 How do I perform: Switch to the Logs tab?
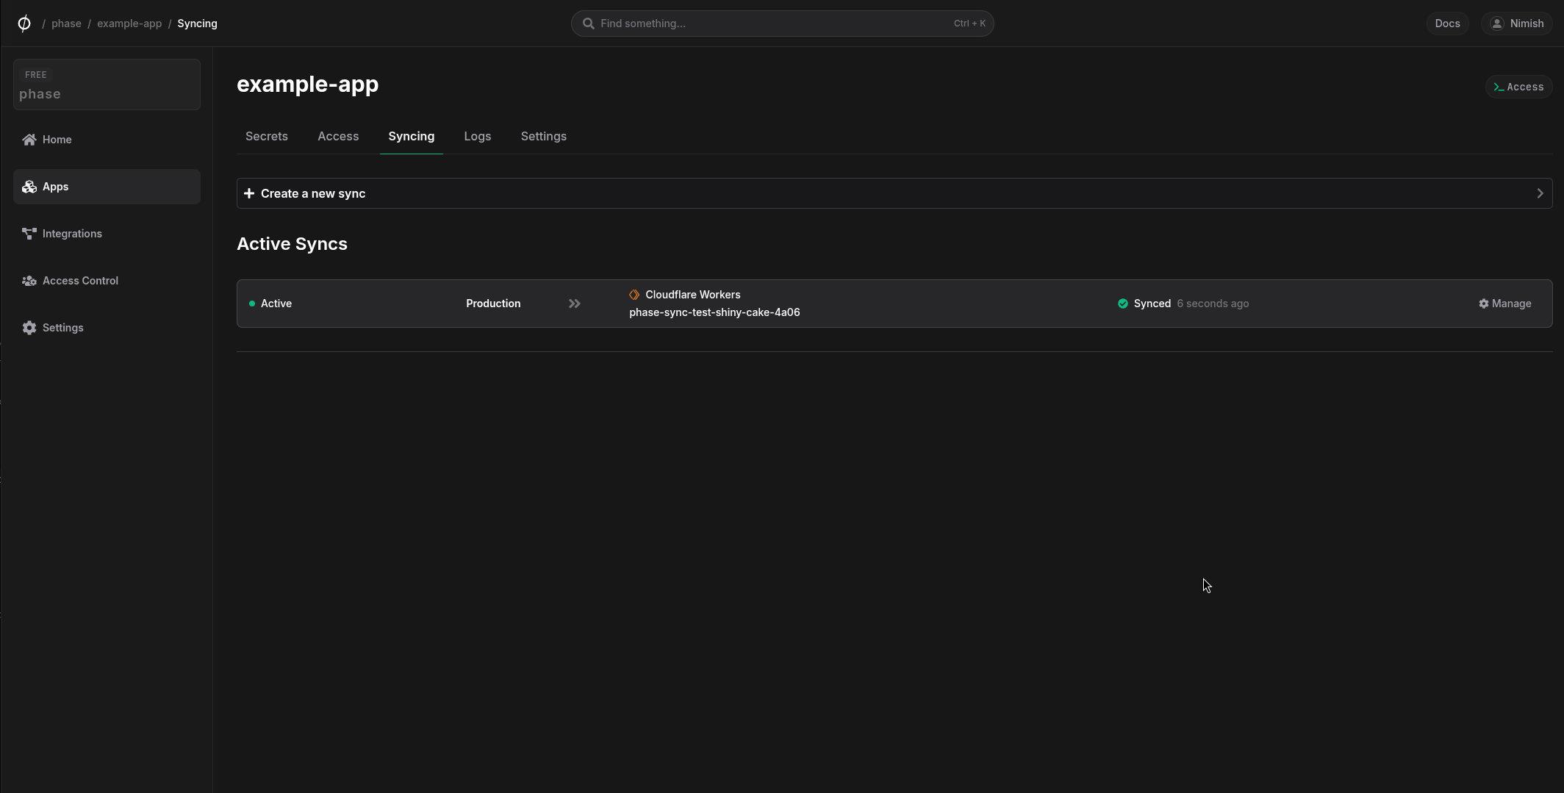(x=477, y=137)
